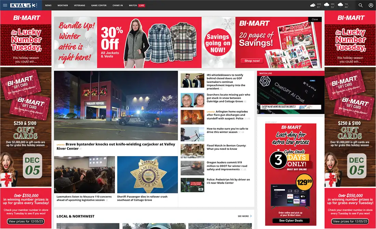Open Flood Watch in Benton County headline
Screen dimensions: 376x229
coord(226,147)
